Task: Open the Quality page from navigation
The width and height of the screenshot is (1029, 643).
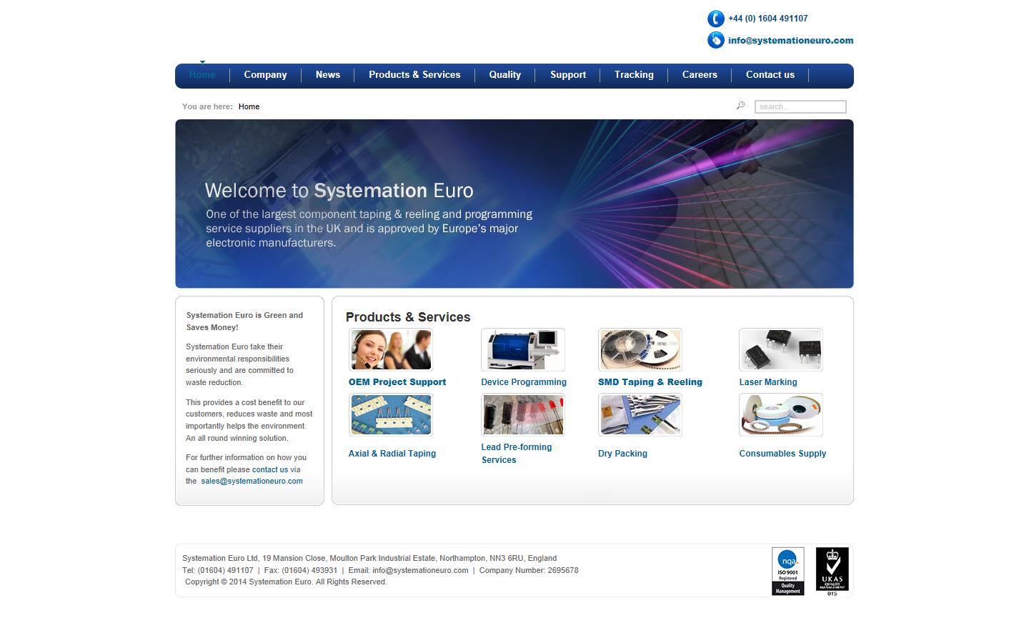Action: pyautogui.click(x=504, y=74)
